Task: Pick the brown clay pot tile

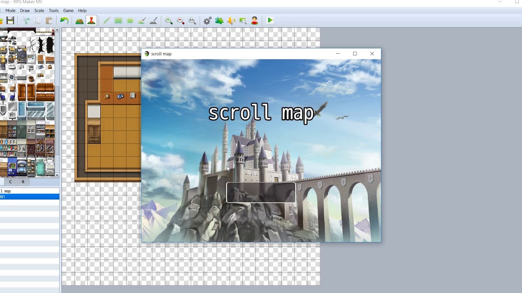Action: 31,78
